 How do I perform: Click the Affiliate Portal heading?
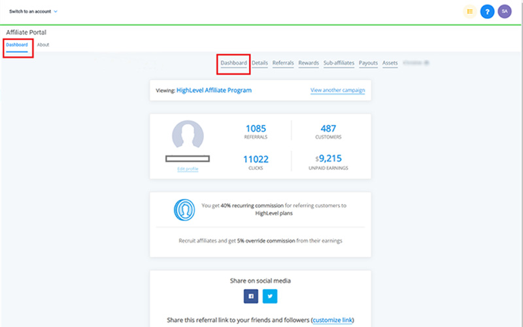point(26,32)
